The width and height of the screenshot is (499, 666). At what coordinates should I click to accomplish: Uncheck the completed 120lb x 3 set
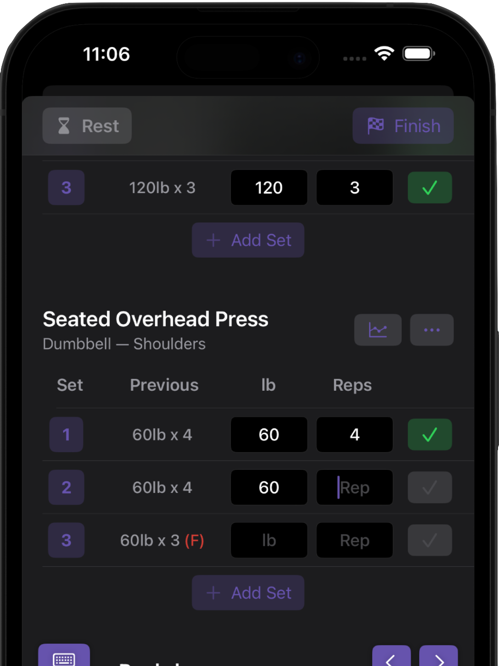429,187
